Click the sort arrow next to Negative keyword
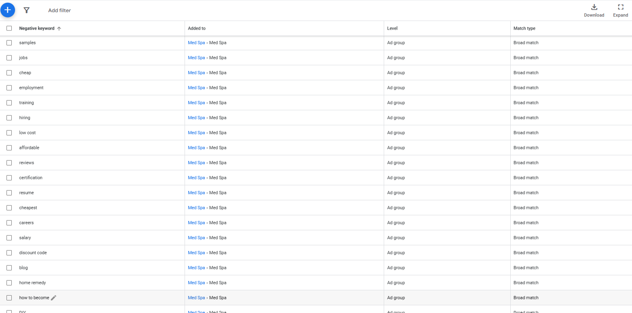 [59, 28]
